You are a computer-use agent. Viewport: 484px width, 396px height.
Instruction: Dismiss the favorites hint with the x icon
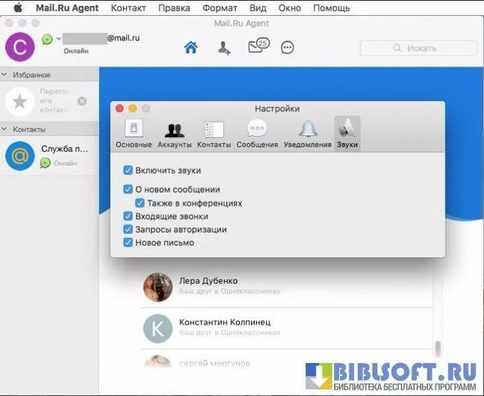pyautogui.click(x=82, y=101)
